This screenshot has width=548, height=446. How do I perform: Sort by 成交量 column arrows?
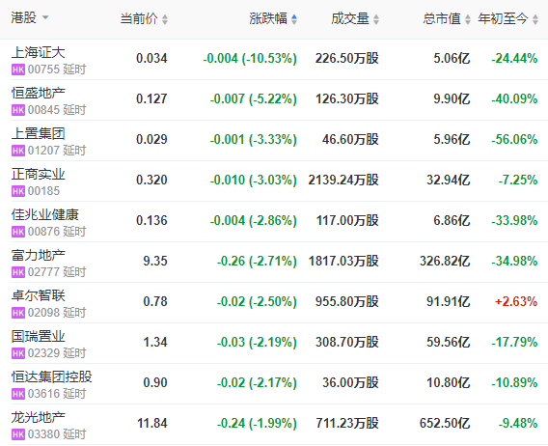point(376,19)
